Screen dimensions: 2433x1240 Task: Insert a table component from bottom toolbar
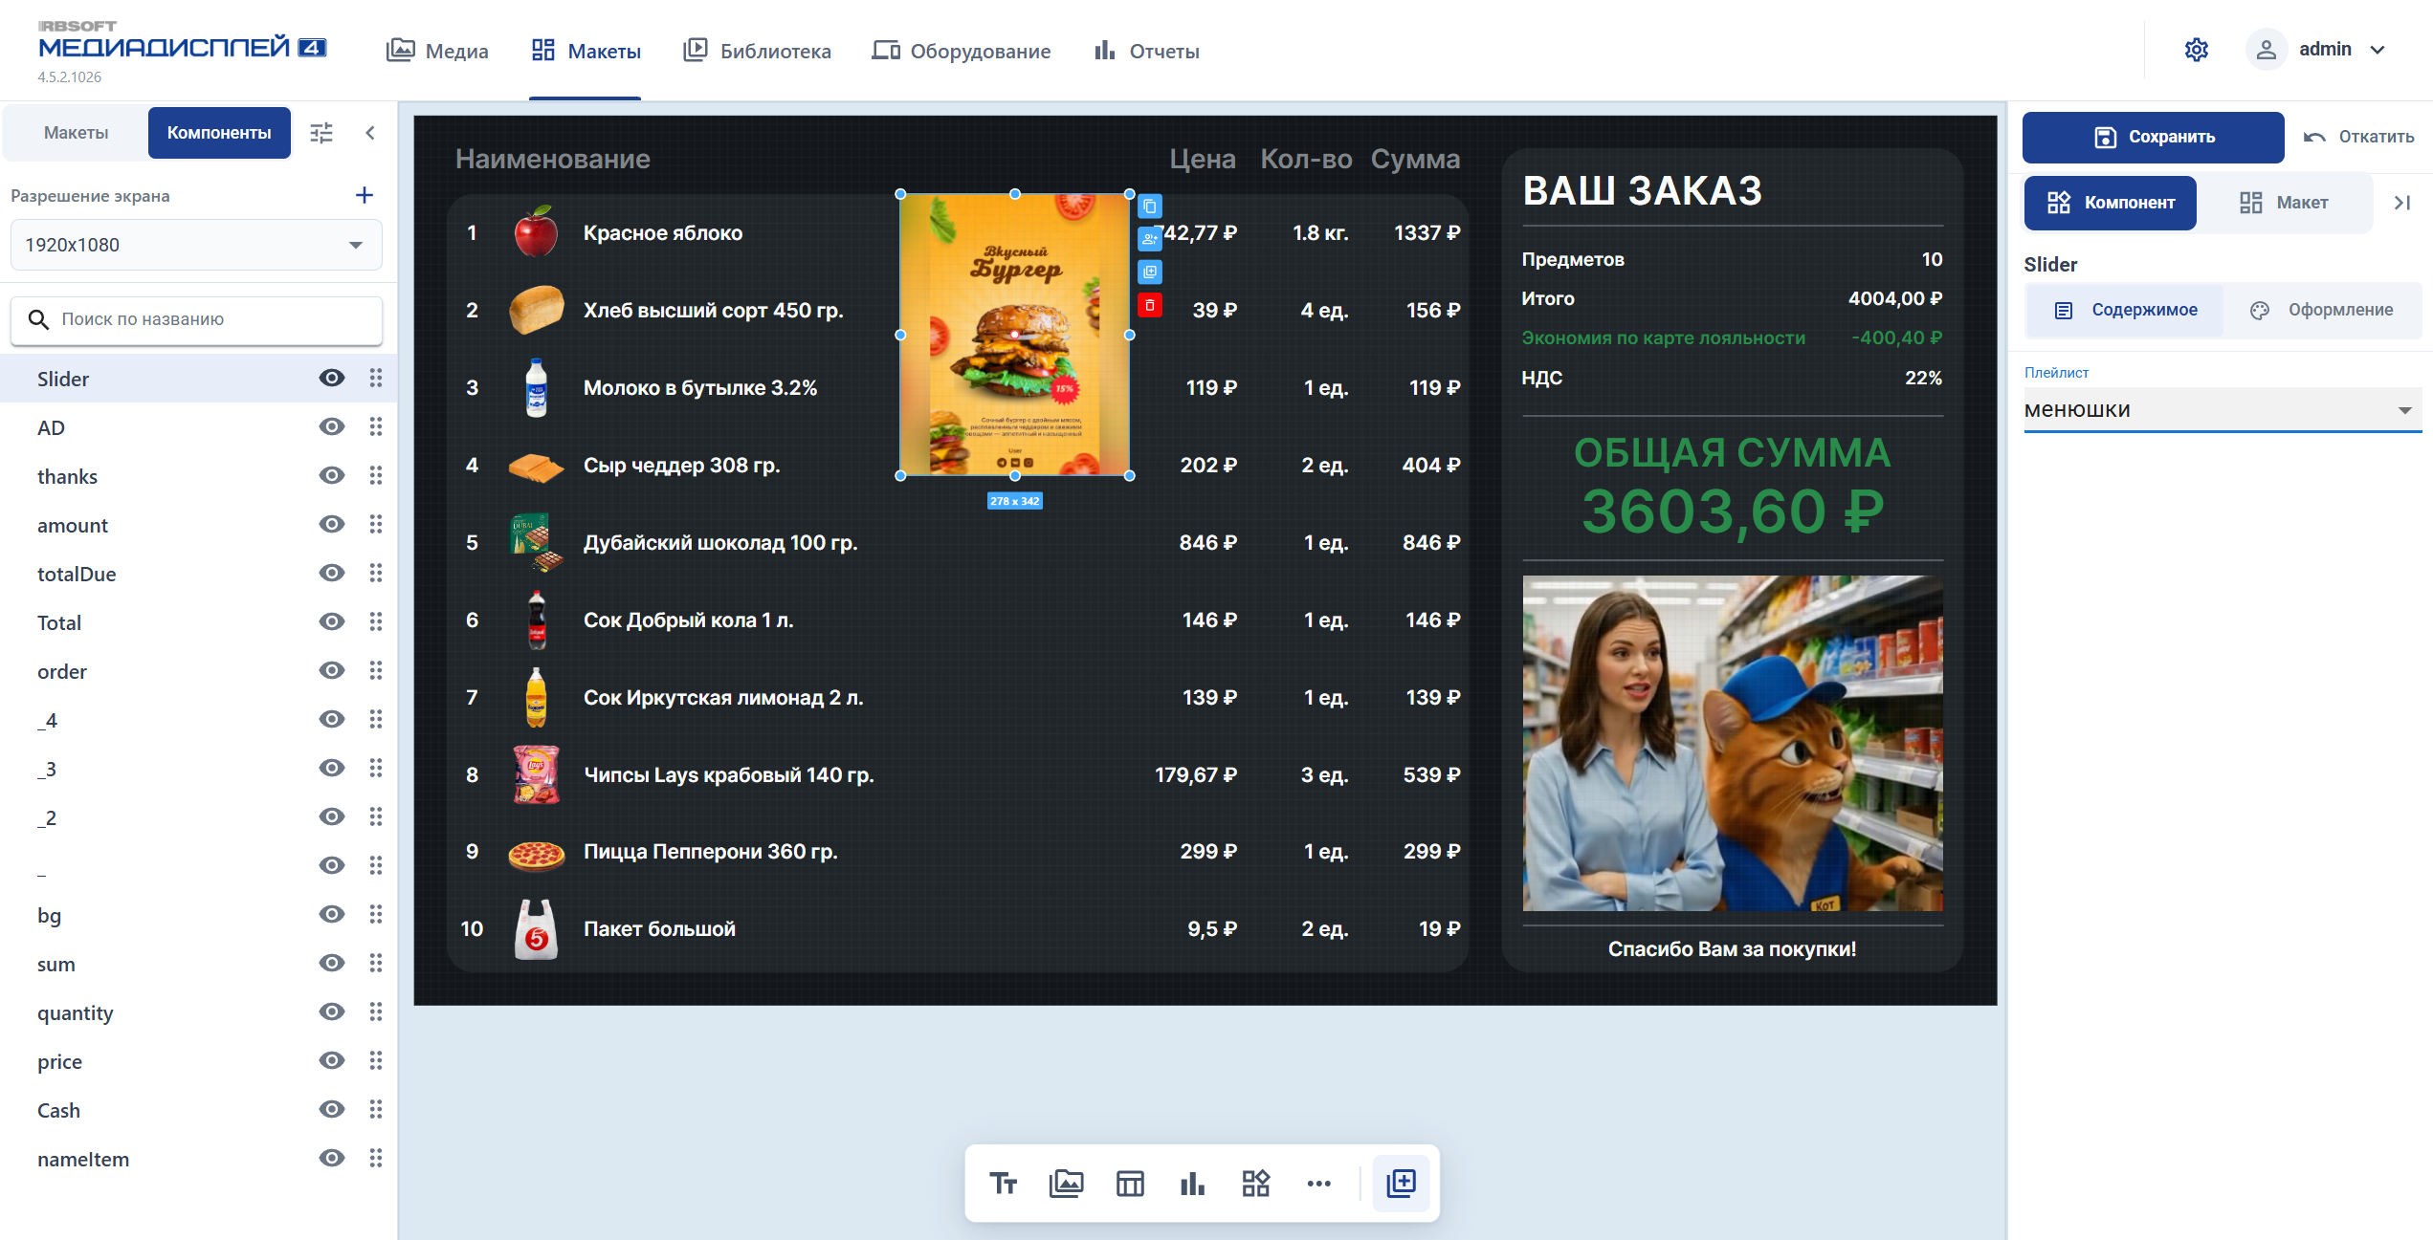[1130, 1184]
